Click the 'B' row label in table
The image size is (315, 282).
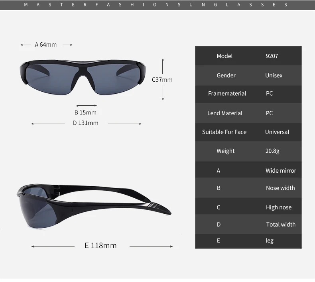coord(219,188)
